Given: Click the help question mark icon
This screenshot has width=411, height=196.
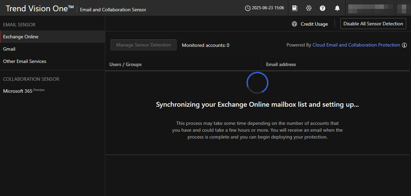Looking at the screenshot, I should pyautogui.click(x=323, y=8).
